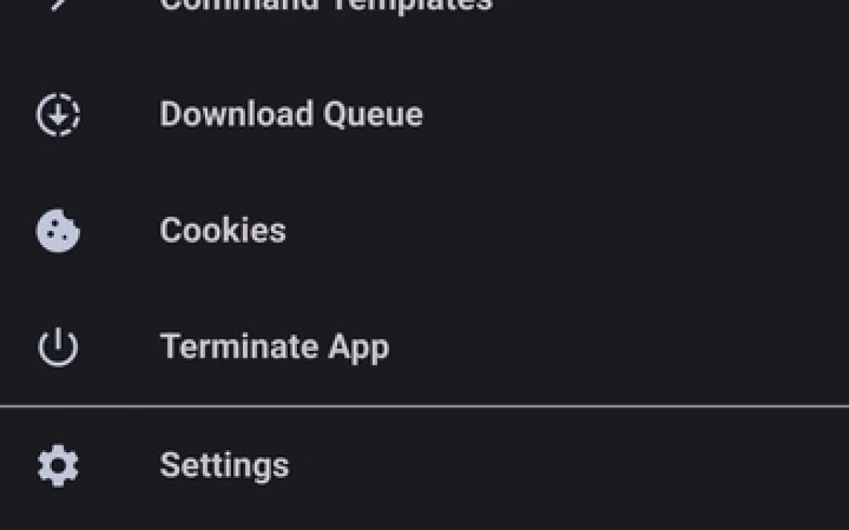849x530 pixels.
Task: Click the partially visible "Command Templates" text
Action: click(x=326, y=4)
